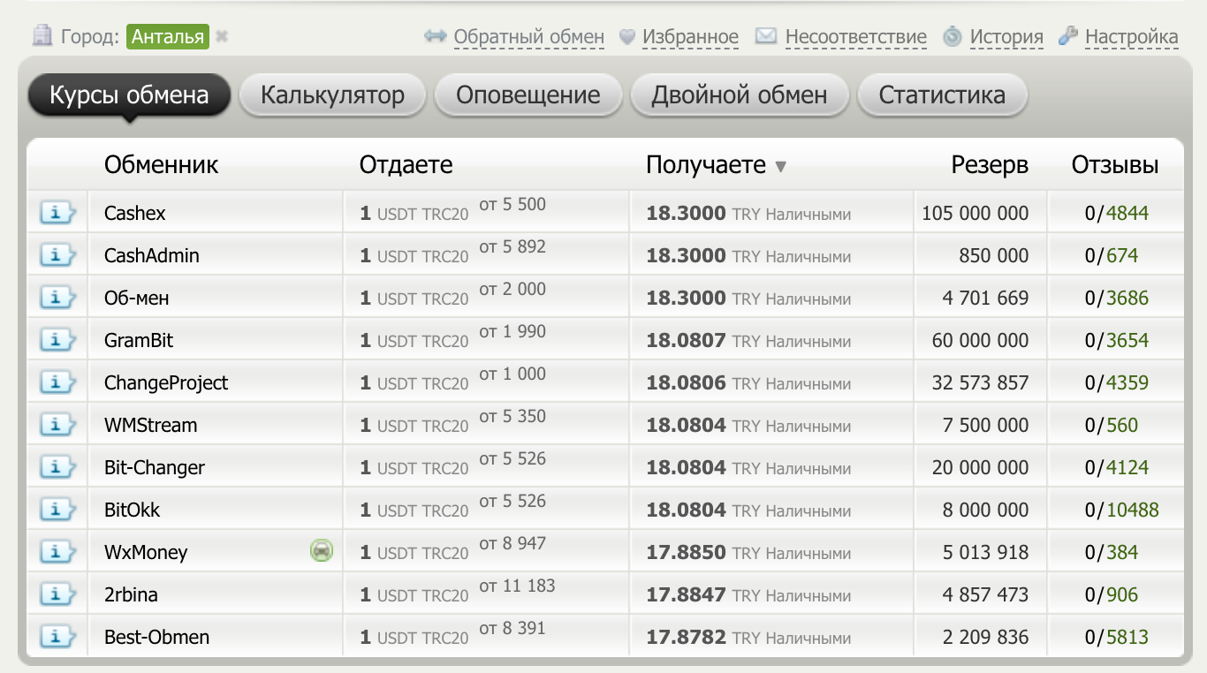Click the 17.8782 rate for Best-Obmen
Viewport: 1207px width, 673px height.
tap(686, 637)
